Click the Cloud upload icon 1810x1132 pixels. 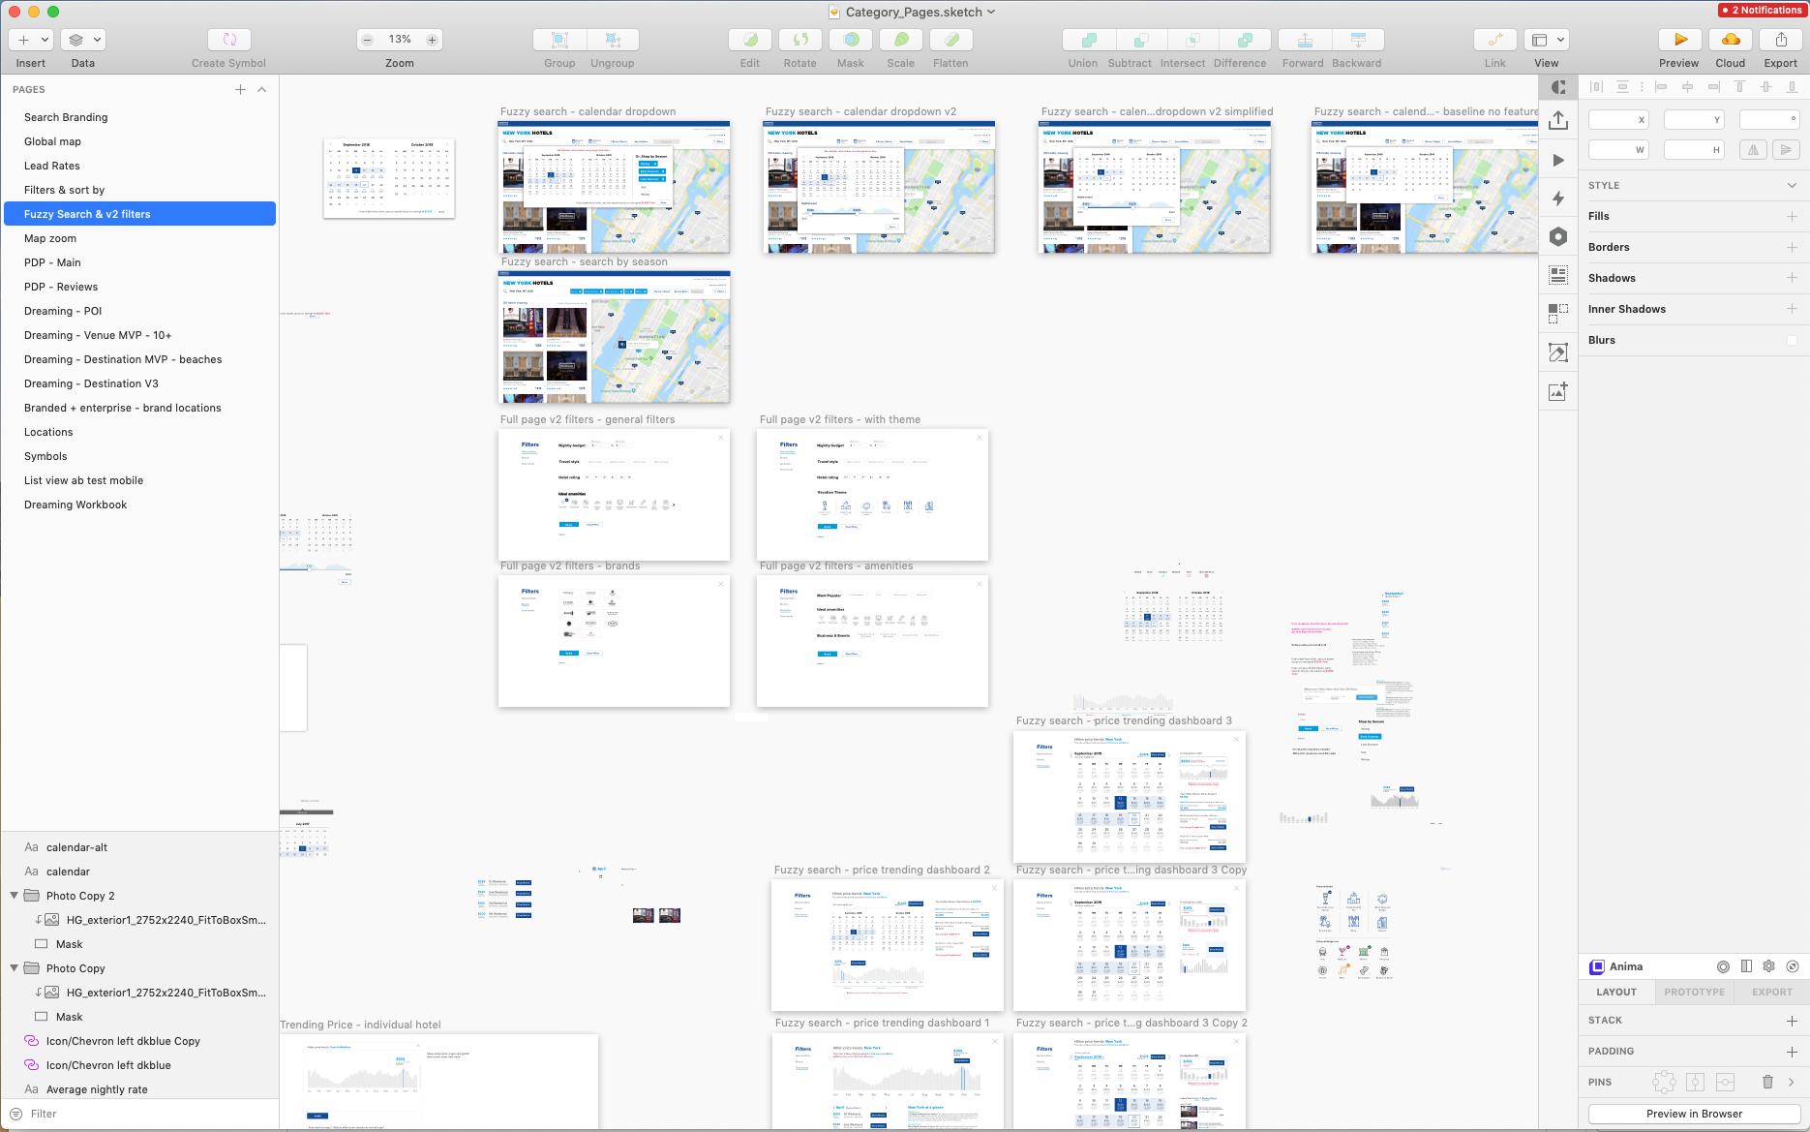(x=1730, y=40)
